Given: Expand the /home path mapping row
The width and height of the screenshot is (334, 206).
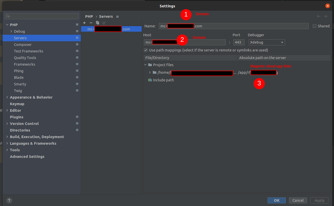Looking at the screenshot, I should click(x=150, y=72).
